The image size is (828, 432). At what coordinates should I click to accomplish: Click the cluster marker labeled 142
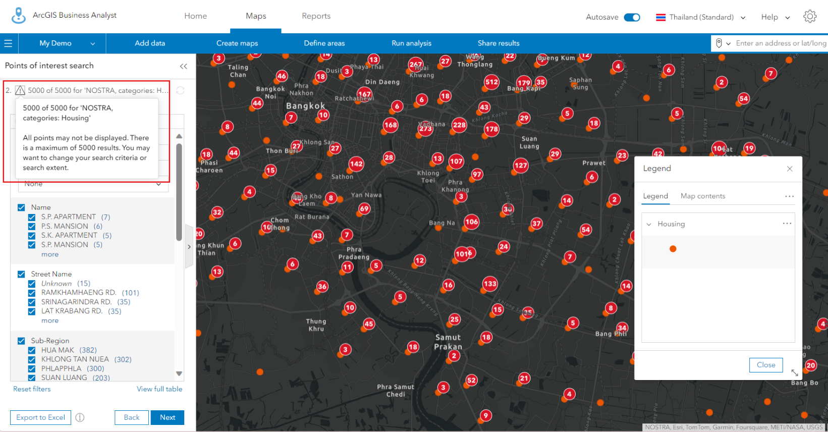(x=356, y=164)
